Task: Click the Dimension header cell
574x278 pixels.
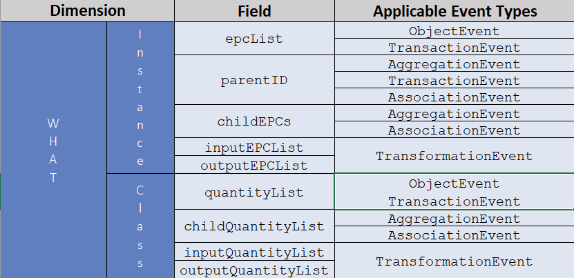Action: click(x=87, y=11)
